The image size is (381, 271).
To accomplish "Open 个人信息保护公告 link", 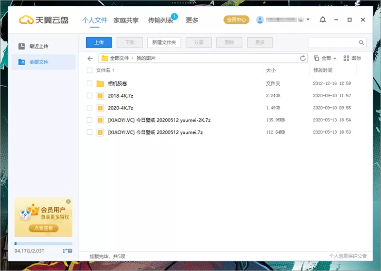I will pos(348,256).
